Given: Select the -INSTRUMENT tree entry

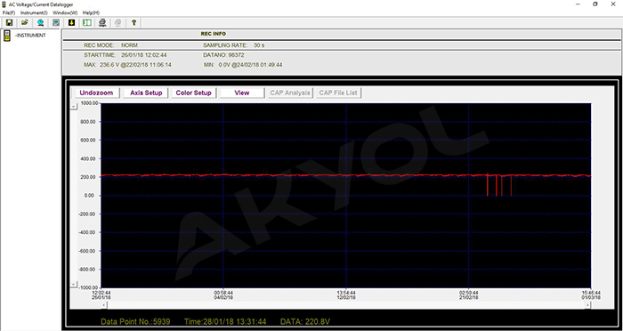Looking at the screenshot, I should (30, 36).
